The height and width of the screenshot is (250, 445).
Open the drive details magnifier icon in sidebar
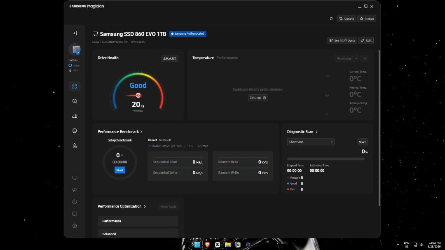pyautogui.click(x=75, y=101)
